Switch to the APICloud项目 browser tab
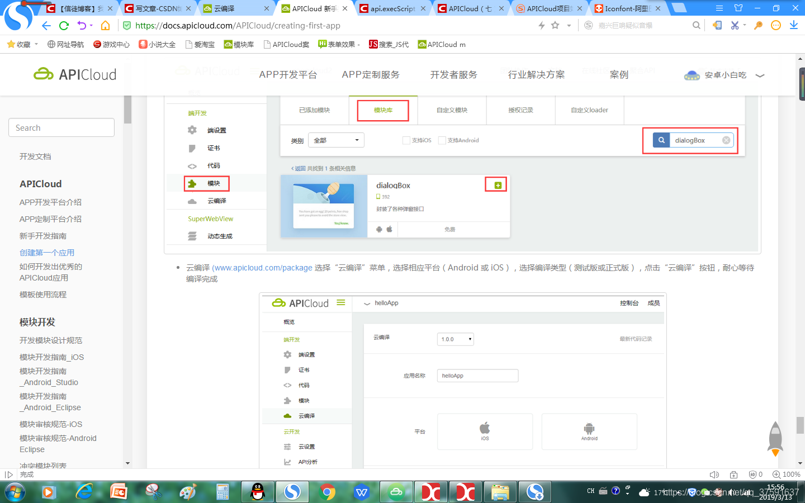The image size is (805, 503). point(550,8)
